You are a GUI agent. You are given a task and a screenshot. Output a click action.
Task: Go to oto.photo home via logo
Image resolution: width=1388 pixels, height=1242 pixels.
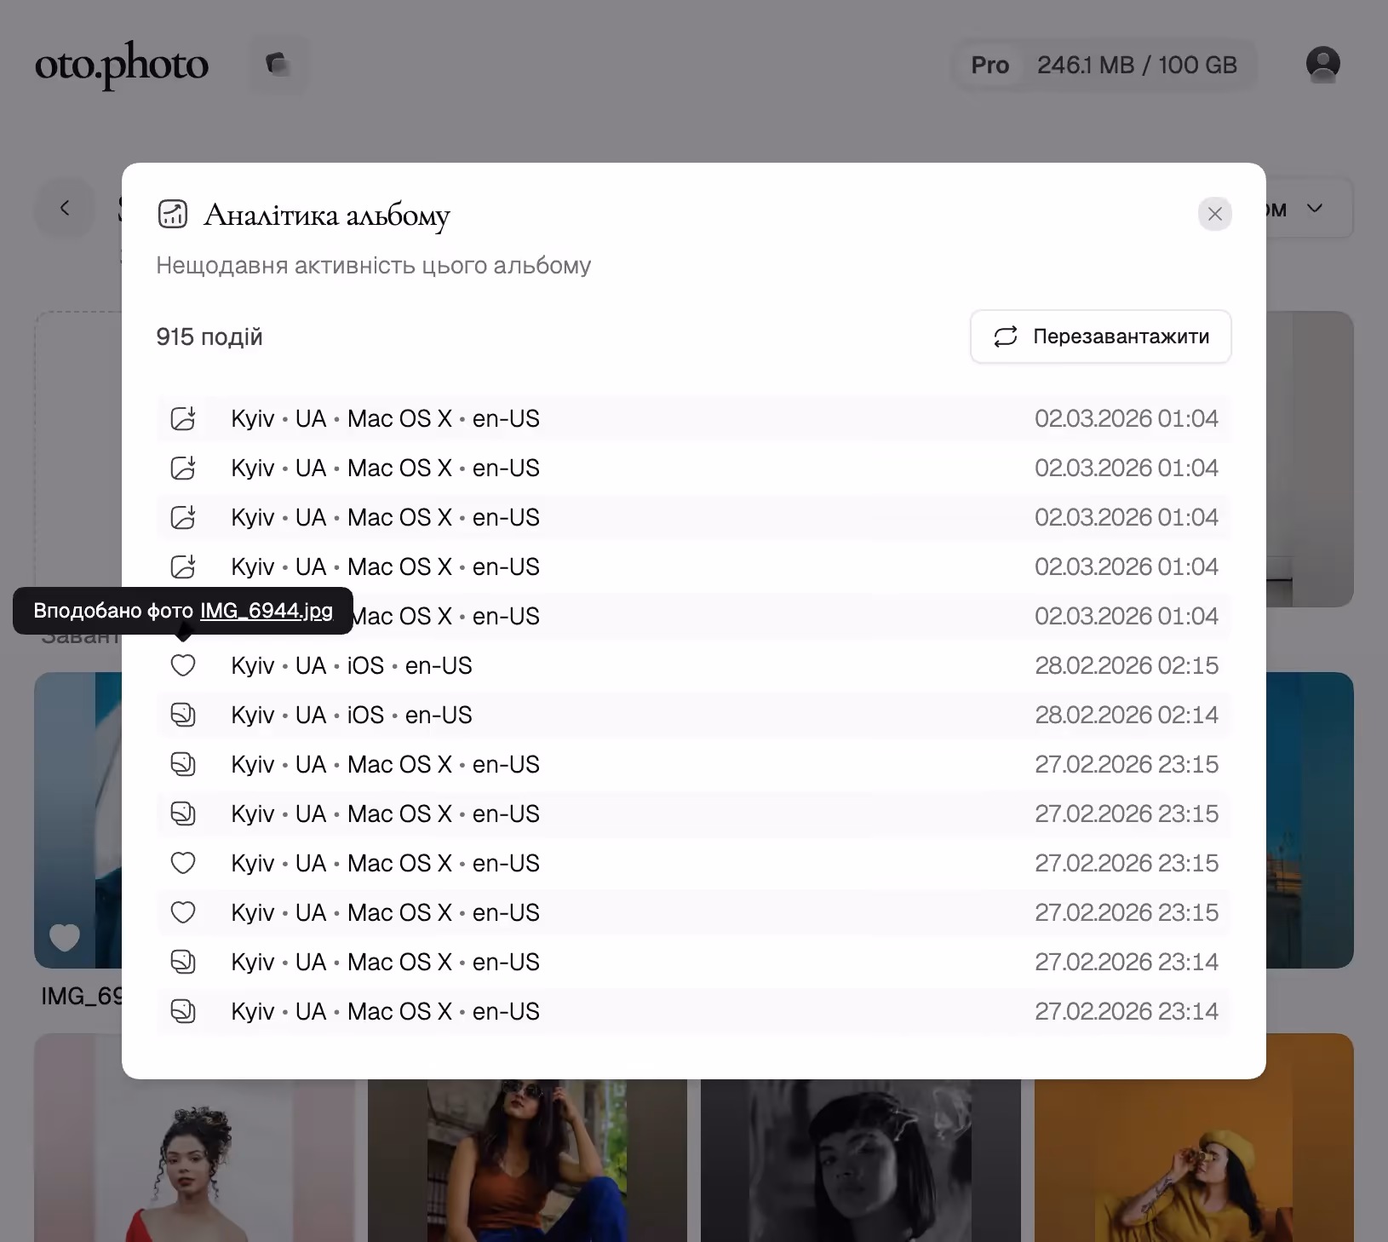122,65
